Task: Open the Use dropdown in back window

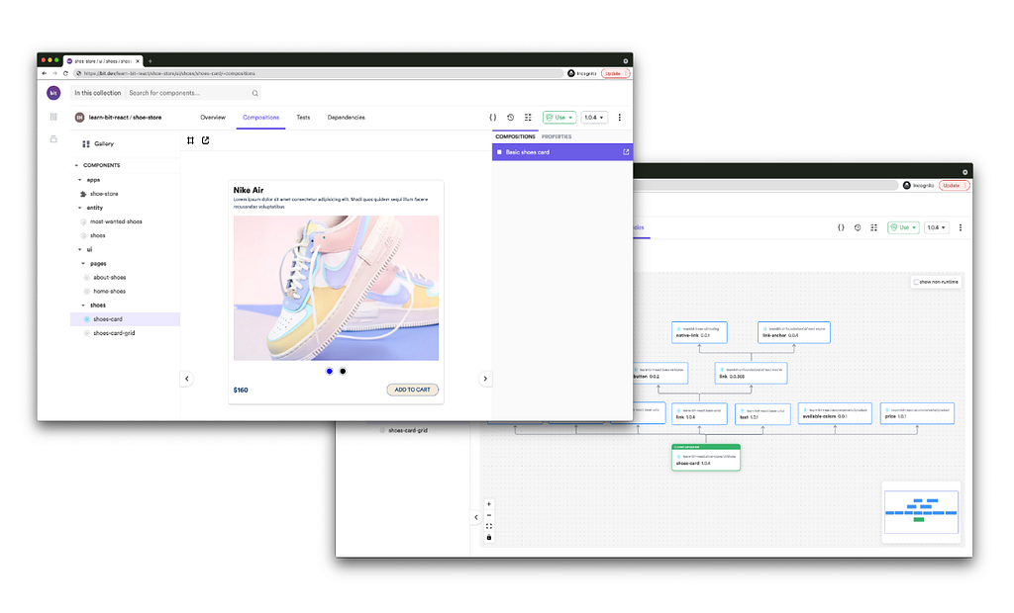Action: click(903, 227)
